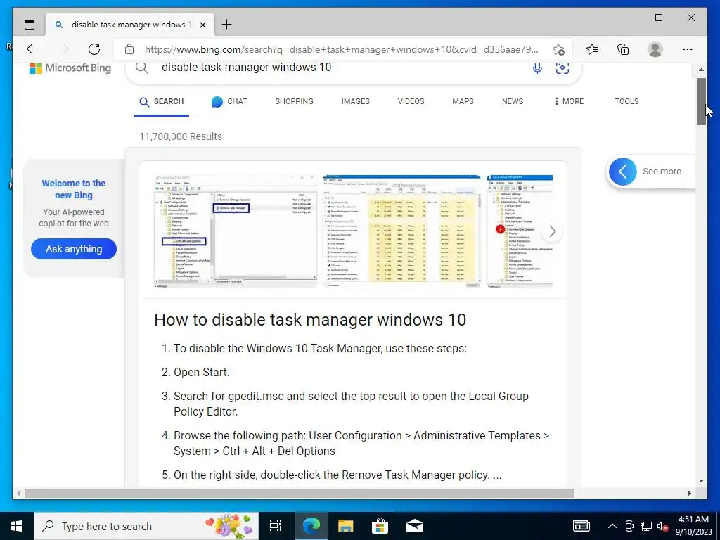Open the VIDEOS results tab
This screenshot has width=720, height=540.
411,101
